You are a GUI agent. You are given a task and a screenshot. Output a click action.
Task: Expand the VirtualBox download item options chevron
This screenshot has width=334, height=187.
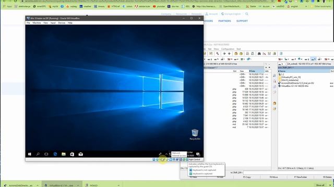[x=78, y=185]
